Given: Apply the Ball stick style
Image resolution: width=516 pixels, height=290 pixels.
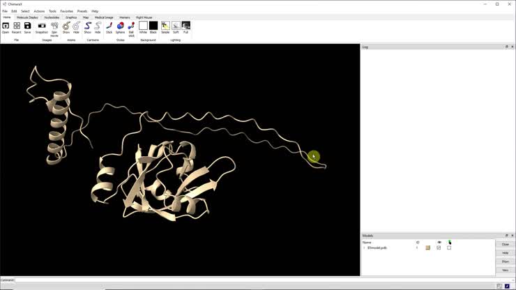Looking at the screenshot, I should [x=131, y=26].
